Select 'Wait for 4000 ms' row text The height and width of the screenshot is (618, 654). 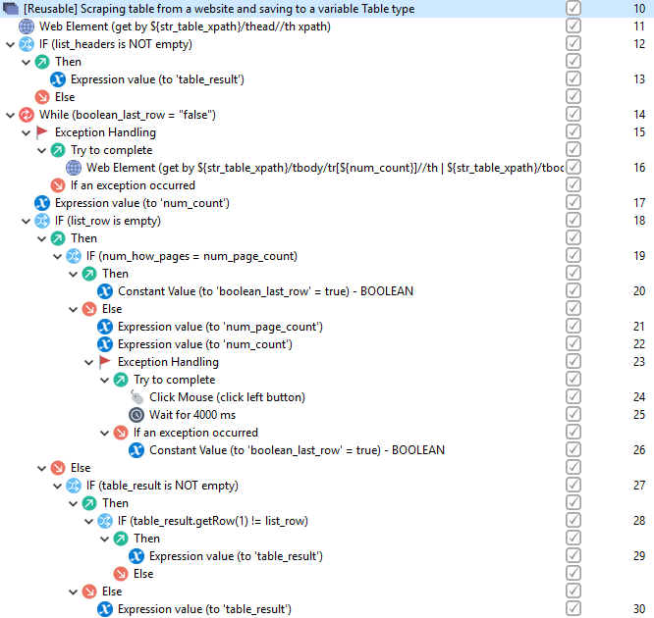click(x=192, y=415)
